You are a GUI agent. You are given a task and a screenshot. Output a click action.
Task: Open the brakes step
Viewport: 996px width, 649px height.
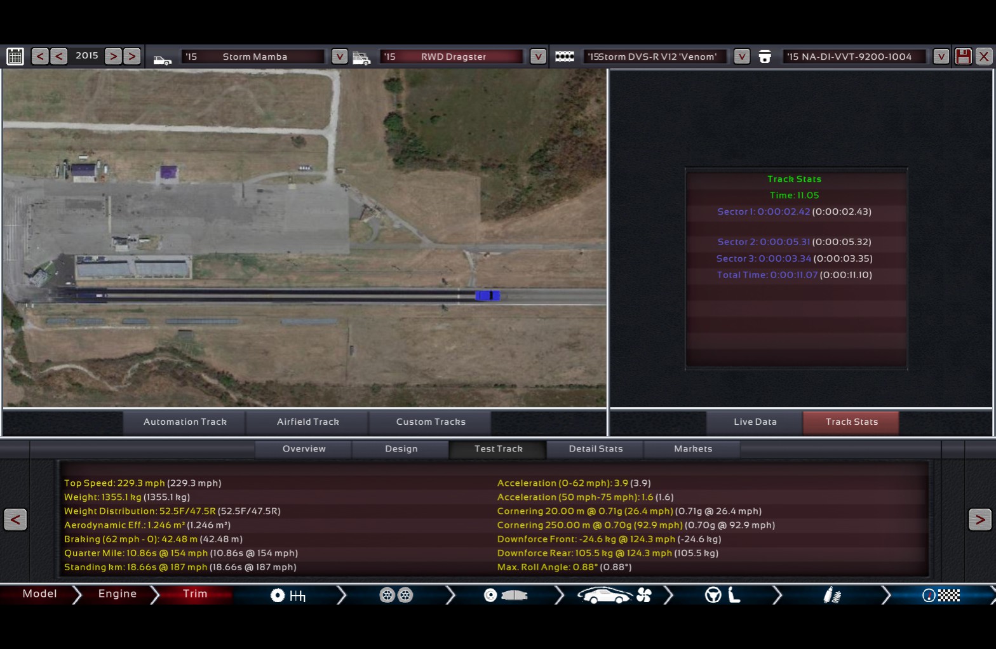click(506, 596)
